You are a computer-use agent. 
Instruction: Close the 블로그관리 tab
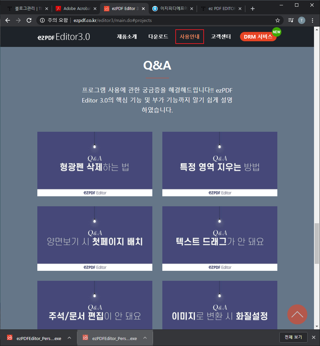point(47,9)
